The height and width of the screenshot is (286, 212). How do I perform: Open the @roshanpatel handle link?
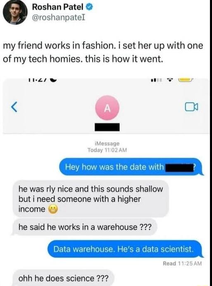58,18
